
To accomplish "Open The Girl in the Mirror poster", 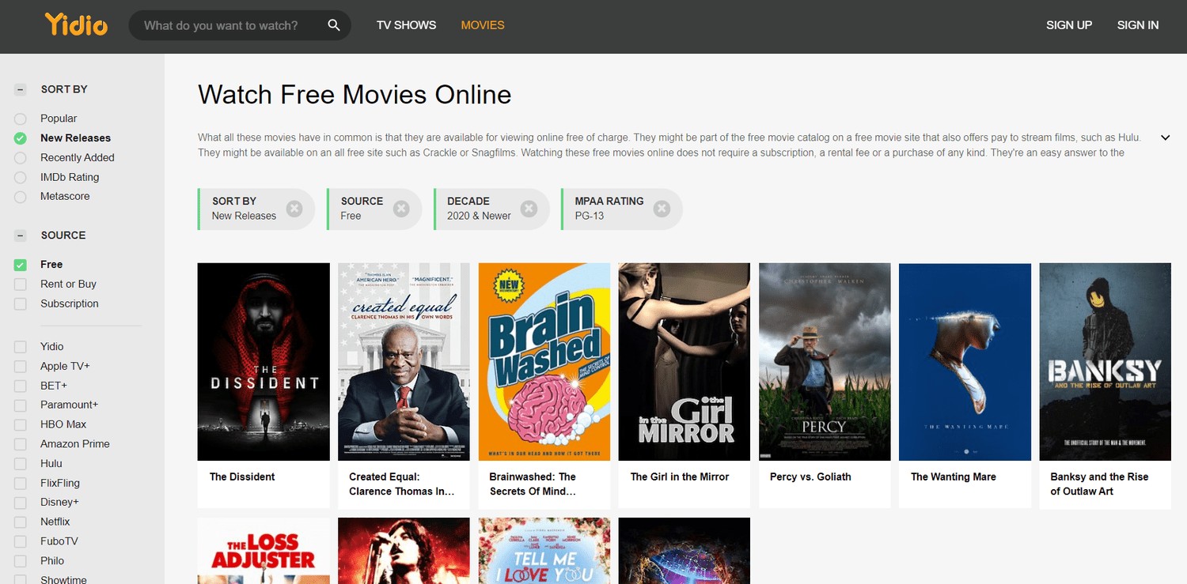I will pyautogui.click(x=685, y=362).
